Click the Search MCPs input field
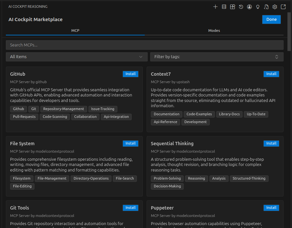The width and height of the screenshot is (292, 228). point(144,45)
